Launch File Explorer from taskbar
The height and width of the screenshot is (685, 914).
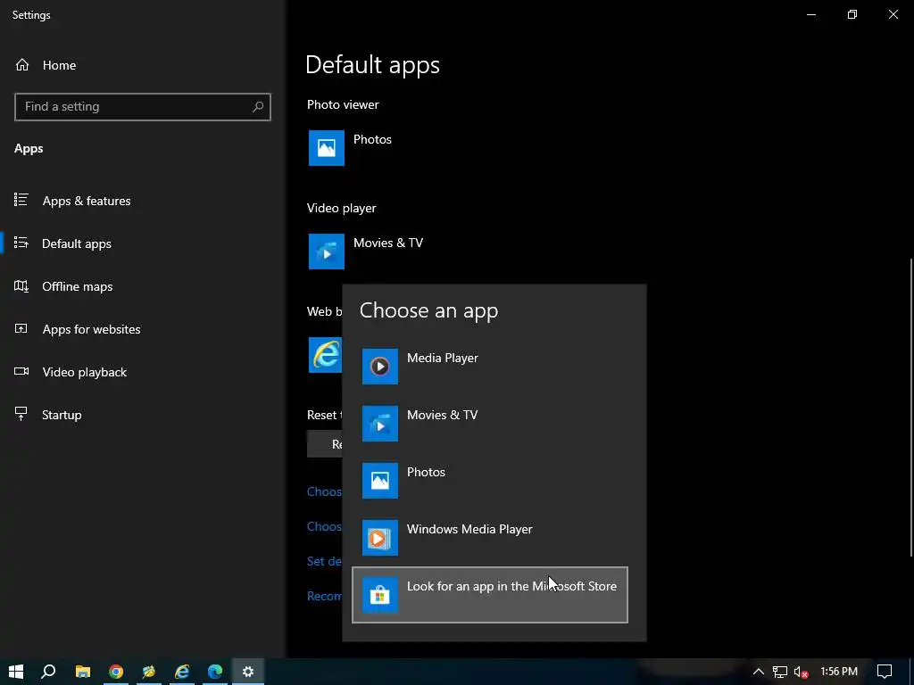click(83, 672)
